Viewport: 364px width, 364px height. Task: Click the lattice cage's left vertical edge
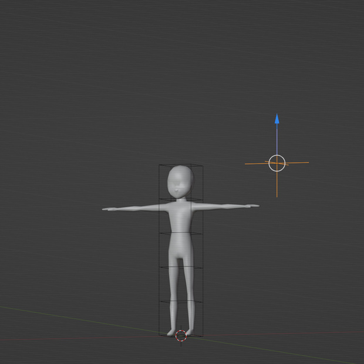159,250
